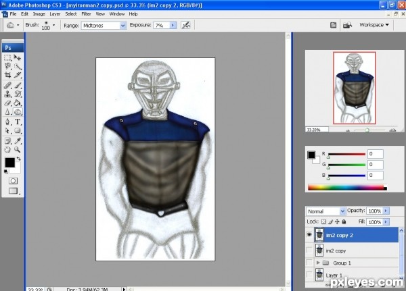Open the Image menu
The image size is (406, 291).
(39, 14)
